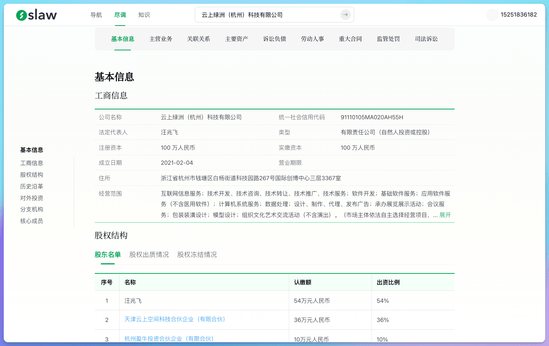Click the 序号 column header

(107, 282)
